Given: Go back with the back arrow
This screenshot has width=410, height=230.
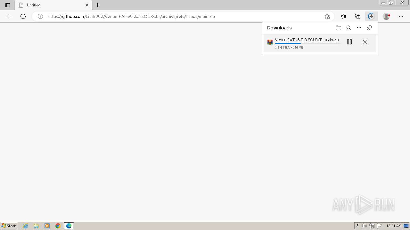Looking at the screenshot, I should coord(9,16).
